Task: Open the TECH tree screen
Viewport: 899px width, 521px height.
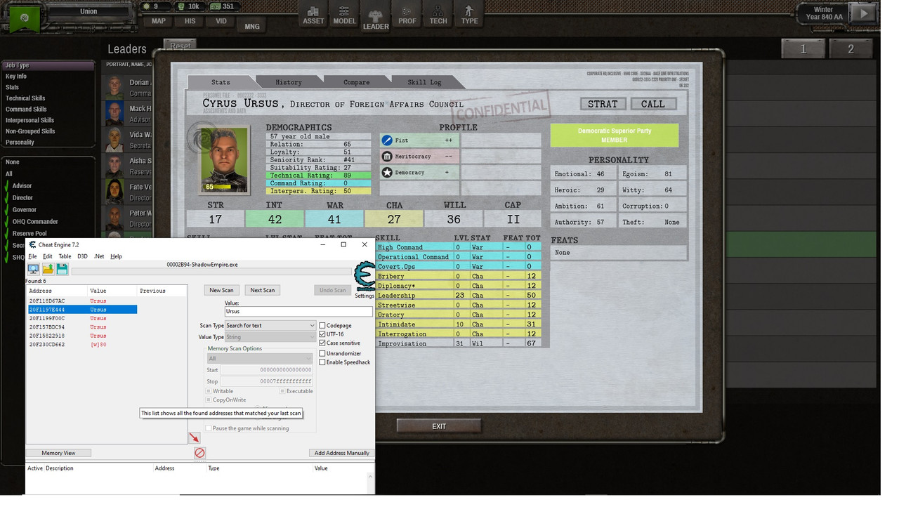Action: coord(438,15)
